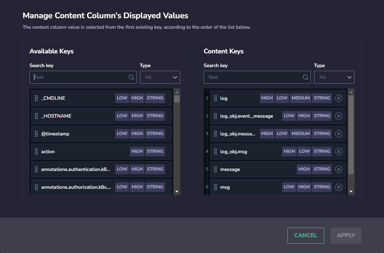Click the Available Keys scrollbar up arrow

coord(177,92)
